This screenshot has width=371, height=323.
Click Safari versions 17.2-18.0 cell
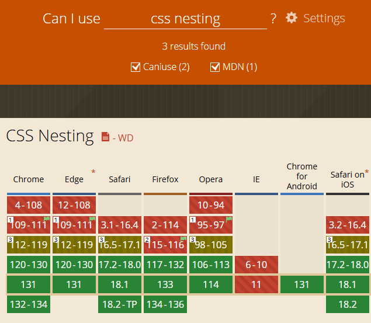pyautogui.click(x=120, y=265)
